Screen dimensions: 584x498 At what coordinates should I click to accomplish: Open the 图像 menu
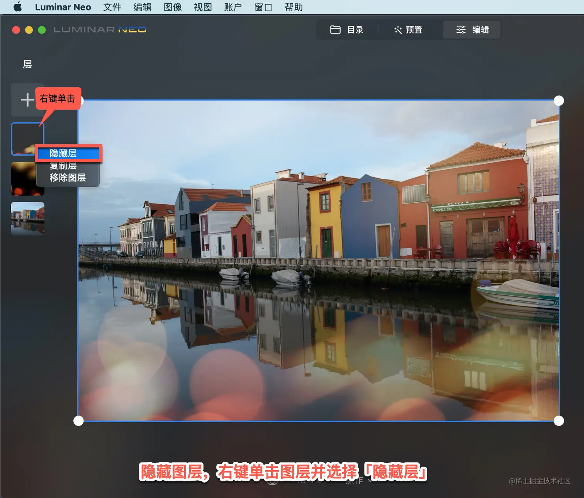pos(173,7)
